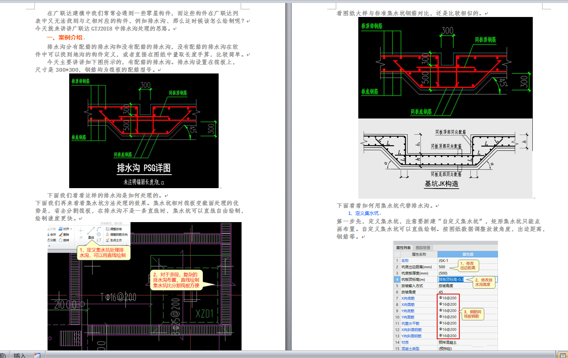Click the 坑底出边距离(mm) value 500
Screen dimensions: 568x358
[x=442, y=267]
